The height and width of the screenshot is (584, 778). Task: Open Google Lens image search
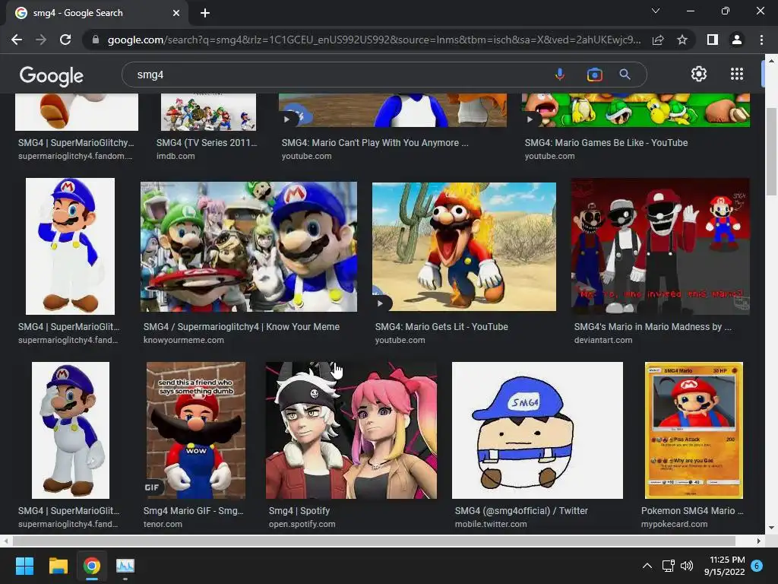594,75
